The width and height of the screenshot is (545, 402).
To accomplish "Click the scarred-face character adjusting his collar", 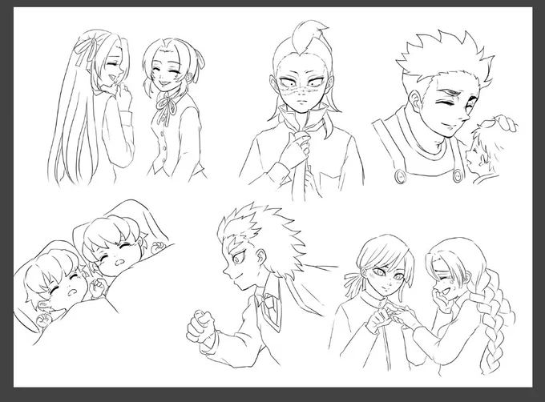I will (301, 111).
